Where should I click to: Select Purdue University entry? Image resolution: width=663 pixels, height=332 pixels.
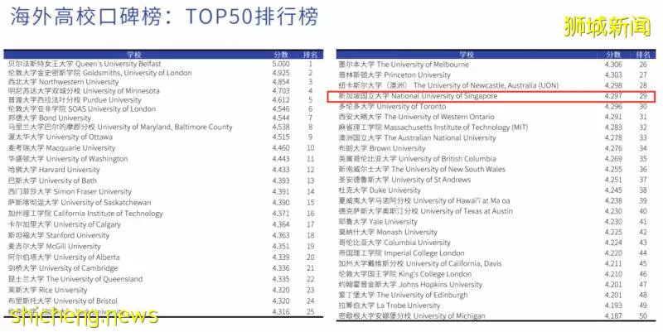click(x=75, y=100)
